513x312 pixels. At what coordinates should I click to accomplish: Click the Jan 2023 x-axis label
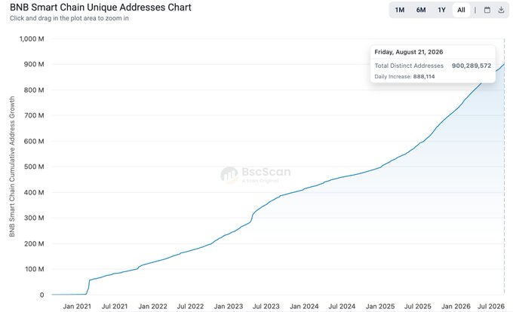tap(229, 307)
